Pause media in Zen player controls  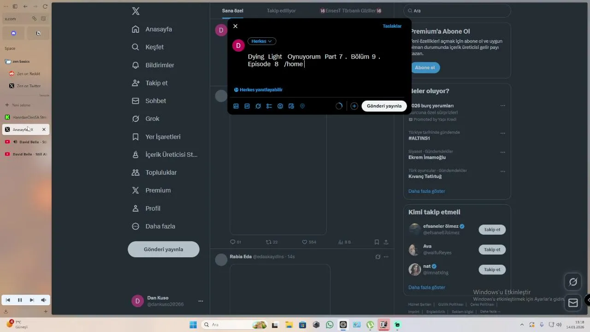pyautogui.click(x=20, y=300)
